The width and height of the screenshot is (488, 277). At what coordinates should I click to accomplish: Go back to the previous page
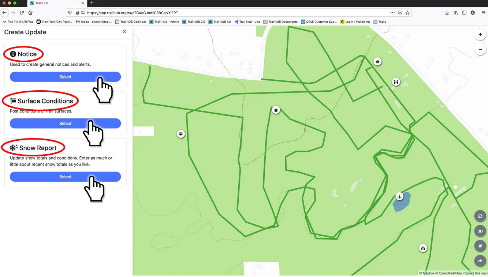point(4,12)
